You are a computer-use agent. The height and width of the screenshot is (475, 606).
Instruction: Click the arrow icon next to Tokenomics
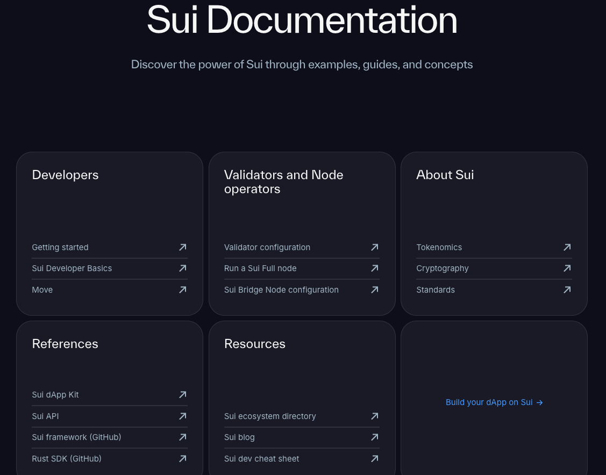click(567, 247)
